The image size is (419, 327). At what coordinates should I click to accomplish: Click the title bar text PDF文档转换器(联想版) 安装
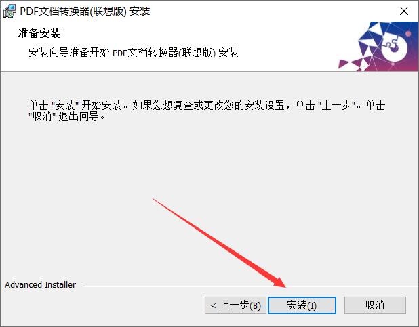pyautogui.click(x=85, y=12)
